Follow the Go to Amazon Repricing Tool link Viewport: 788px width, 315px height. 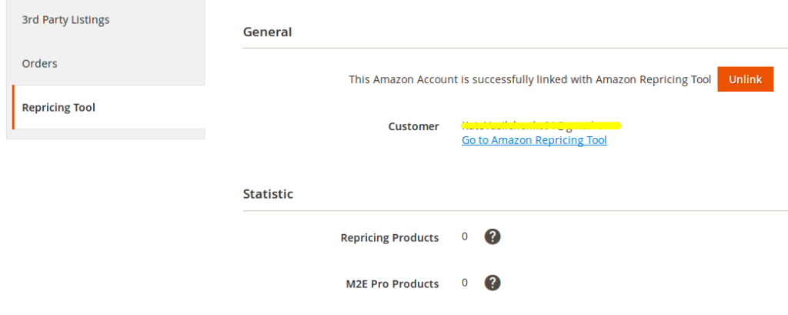tap(534, 140)
